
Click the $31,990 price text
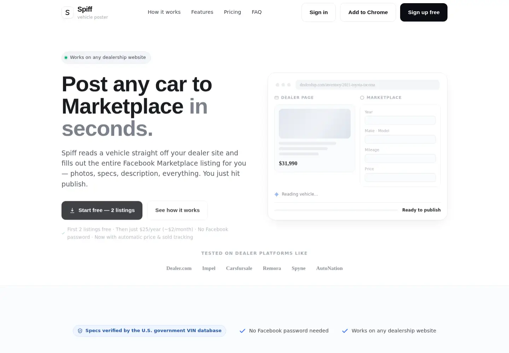coord(288,163)
